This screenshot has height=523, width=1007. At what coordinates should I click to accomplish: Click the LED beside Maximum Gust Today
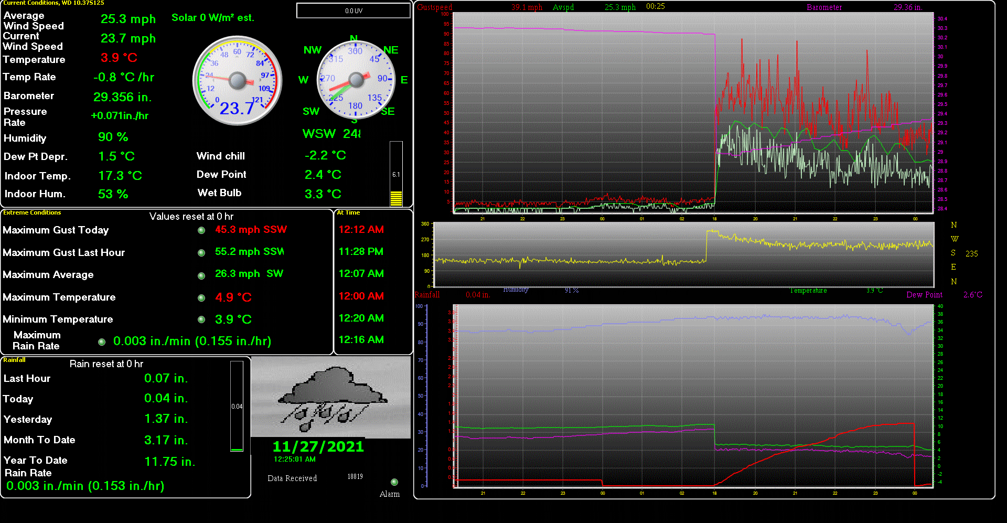(201, 230)
